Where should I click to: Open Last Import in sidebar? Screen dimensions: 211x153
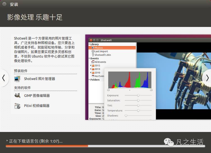pyautogui.click(x=101, y=51)
